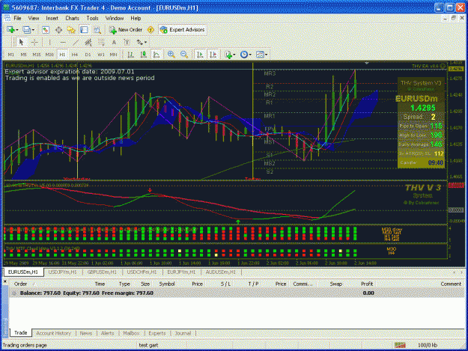The height and width of the screenshot is (351, 468).
Task: Toggle Chart Shift
Action: [x=213, y=55]
